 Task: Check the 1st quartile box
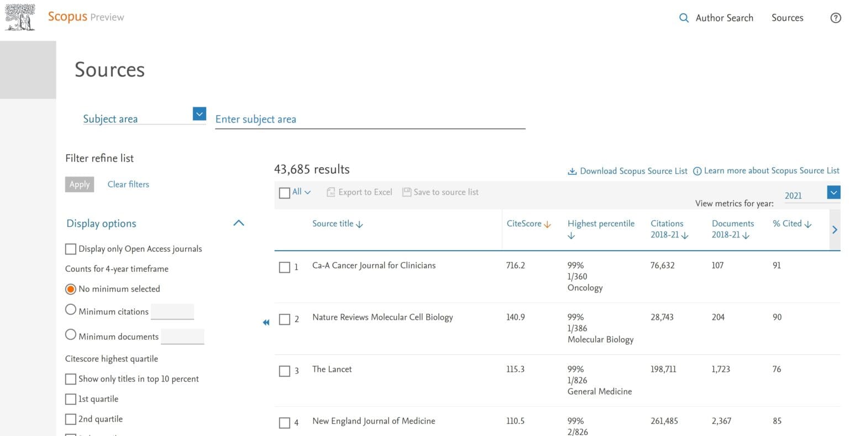point(71,399)
